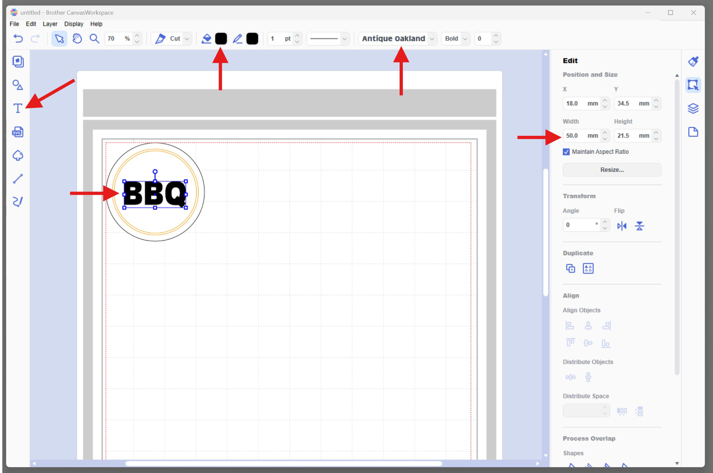Open the Display menu
The image size is (713, 473).
pyautogui.click(x=74, y=24)
